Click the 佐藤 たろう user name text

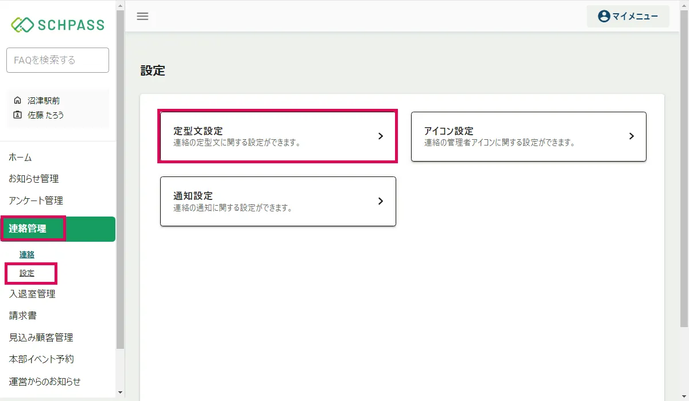(46, 115)
